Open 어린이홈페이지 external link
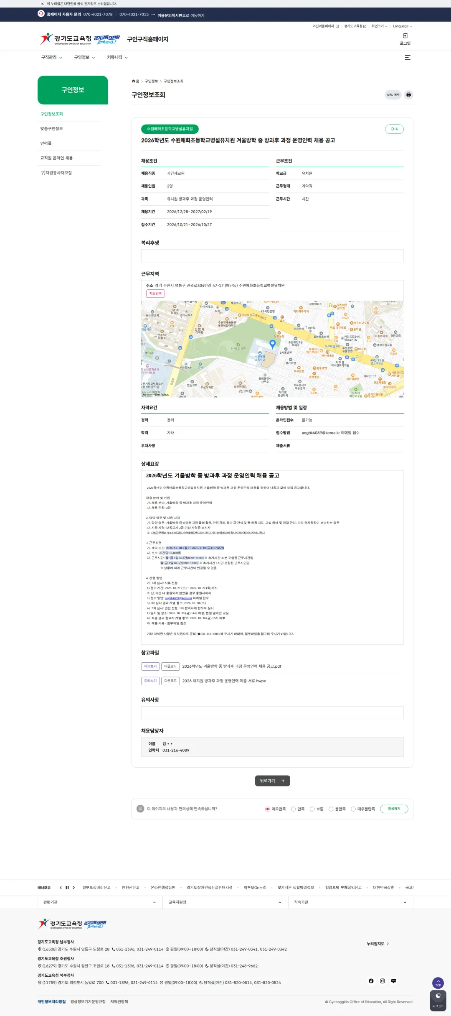451x1016 pixels. point(326,26)
